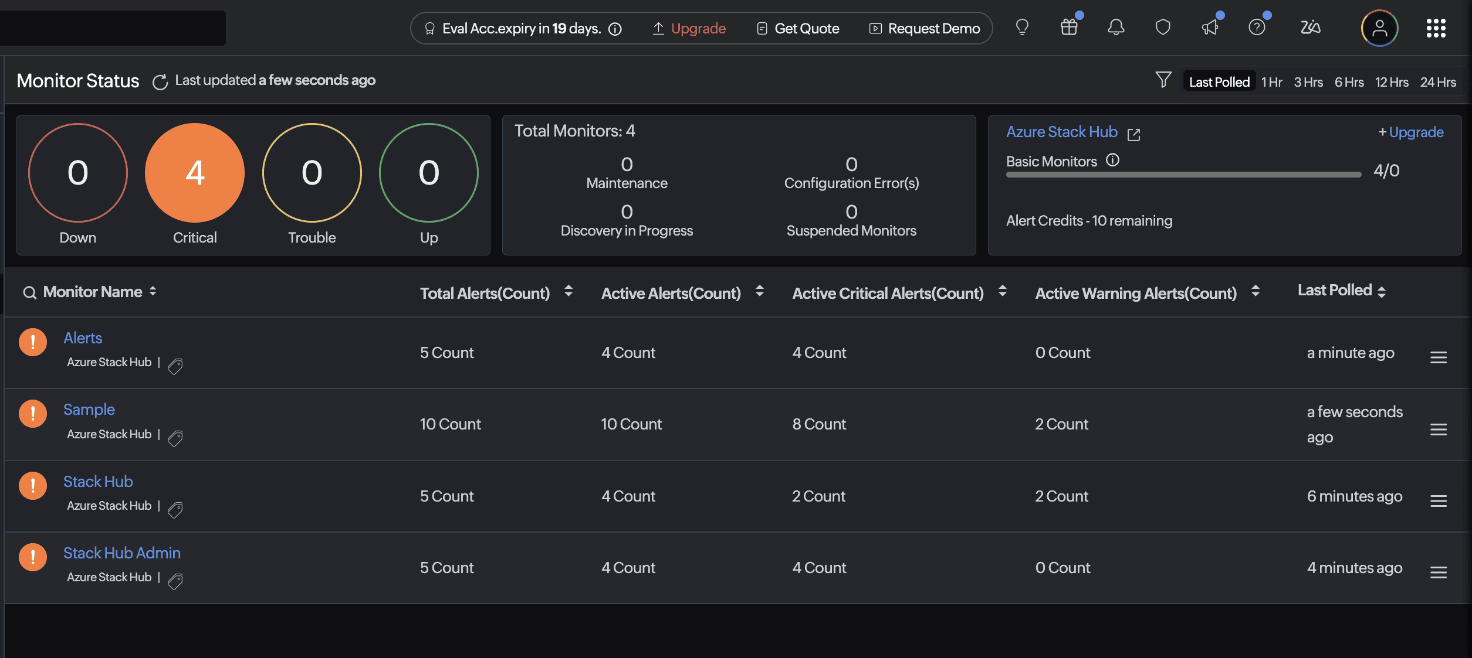The image size is (1472, 658).
Task: Click critical status icon of Stack Hub Admin
Action: tap(33, 557)
